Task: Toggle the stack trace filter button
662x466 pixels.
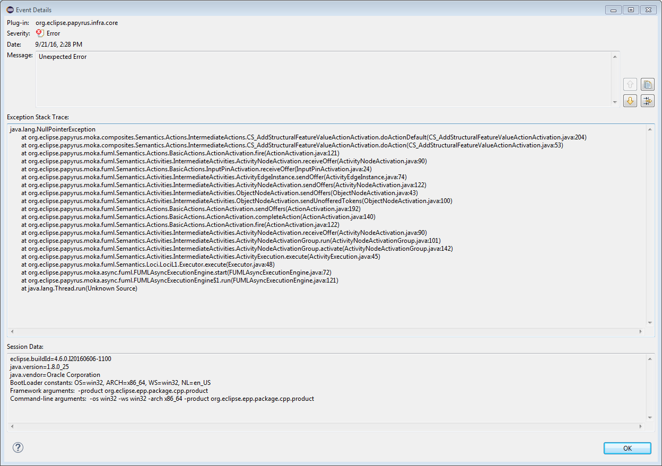Action: [647, 101]
